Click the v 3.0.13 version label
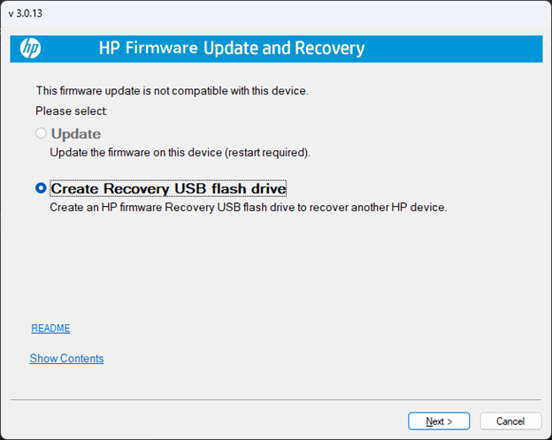The width and height of the screenshot is (552, 440). coord(27,13)
